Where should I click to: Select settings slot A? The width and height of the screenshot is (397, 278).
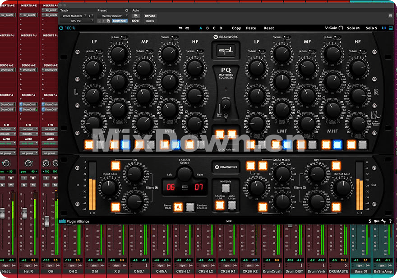tap(201, 28)
